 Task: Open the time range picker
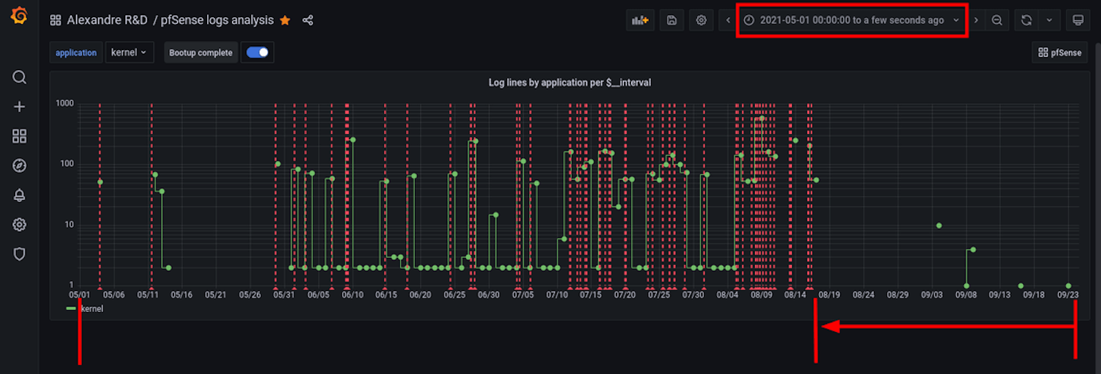point(851,21)
